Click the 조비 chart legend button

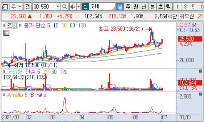click(12, 25)
